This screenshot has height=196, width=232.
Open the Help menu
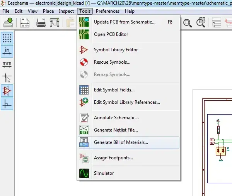pos(130,11)
